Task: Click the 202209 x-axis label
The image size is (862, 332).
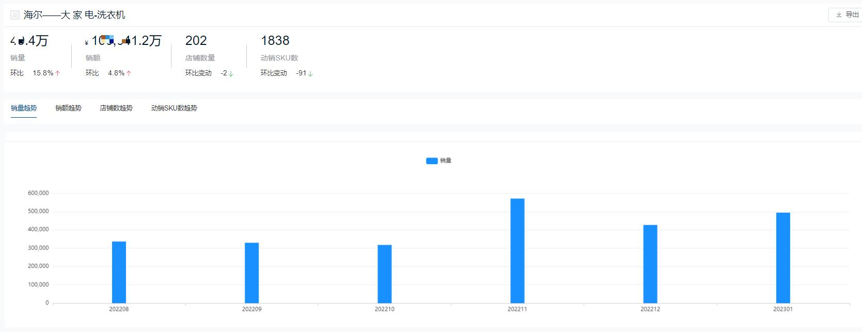Action: point(252,309)
